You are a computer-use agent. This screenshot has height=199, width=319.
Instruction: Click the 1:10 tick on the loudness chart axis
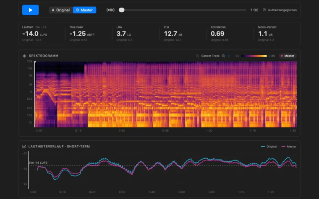coord(241,192)
